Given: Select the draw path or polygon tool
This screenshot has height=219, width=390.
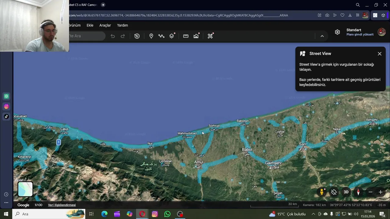Looking at the screenshot, I should click(x=161, y=36).
